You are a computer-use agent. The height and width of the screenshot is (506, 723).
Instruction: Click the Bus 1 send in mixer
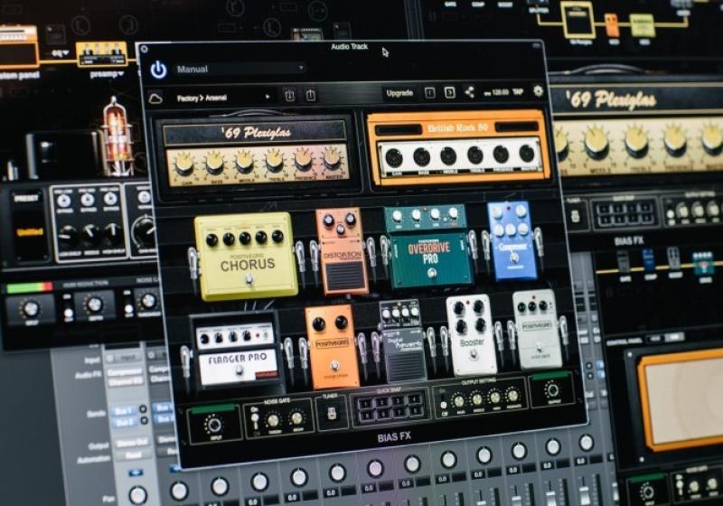click(x=125, y=409)
